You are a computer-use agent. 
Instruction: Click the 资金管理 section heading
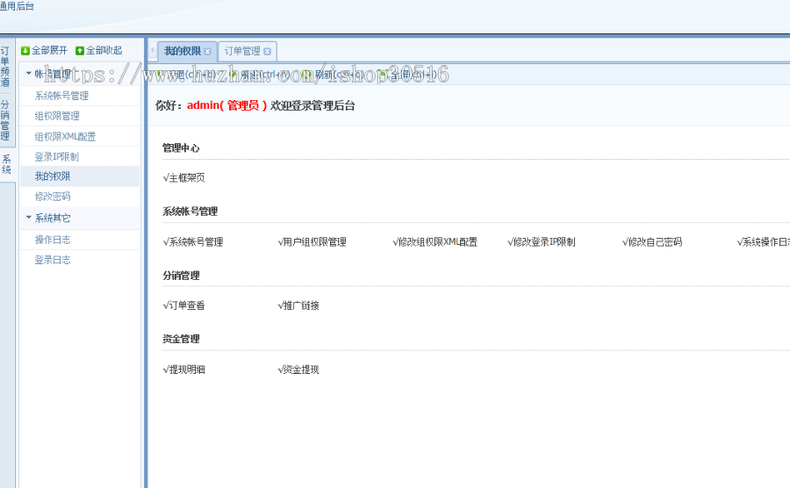point(181,339)
